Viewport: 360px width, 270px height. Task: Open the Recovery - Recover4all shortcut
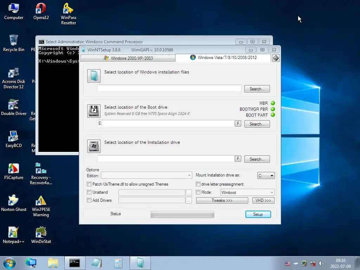pos(41,174)
